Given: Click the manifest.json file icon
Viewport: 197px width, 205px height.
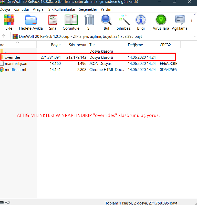Looking at the screenshot, I should point(2,63).
